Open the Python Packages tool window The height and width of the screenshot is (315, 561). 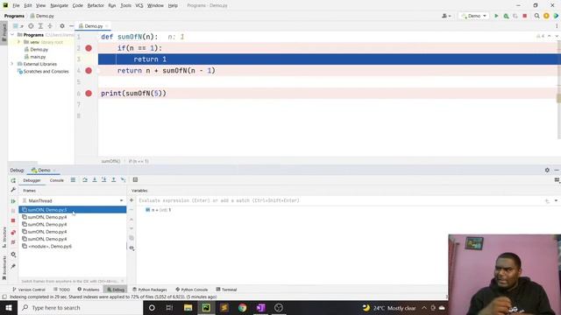click(x=150, y=290)
